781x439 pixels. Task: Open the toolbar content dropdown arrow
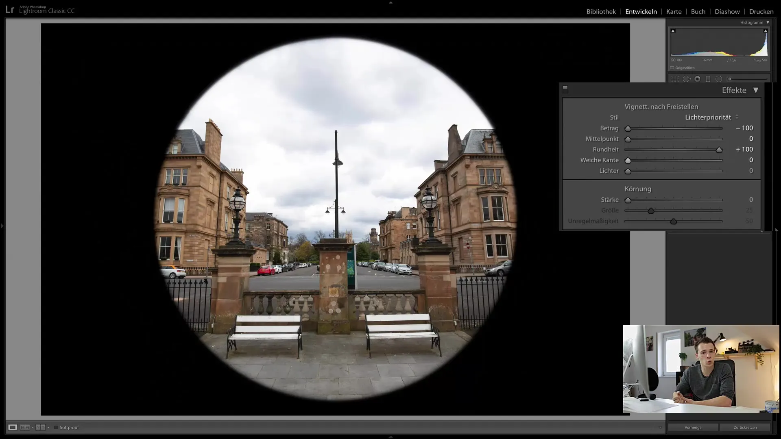[x=660, y=427]
